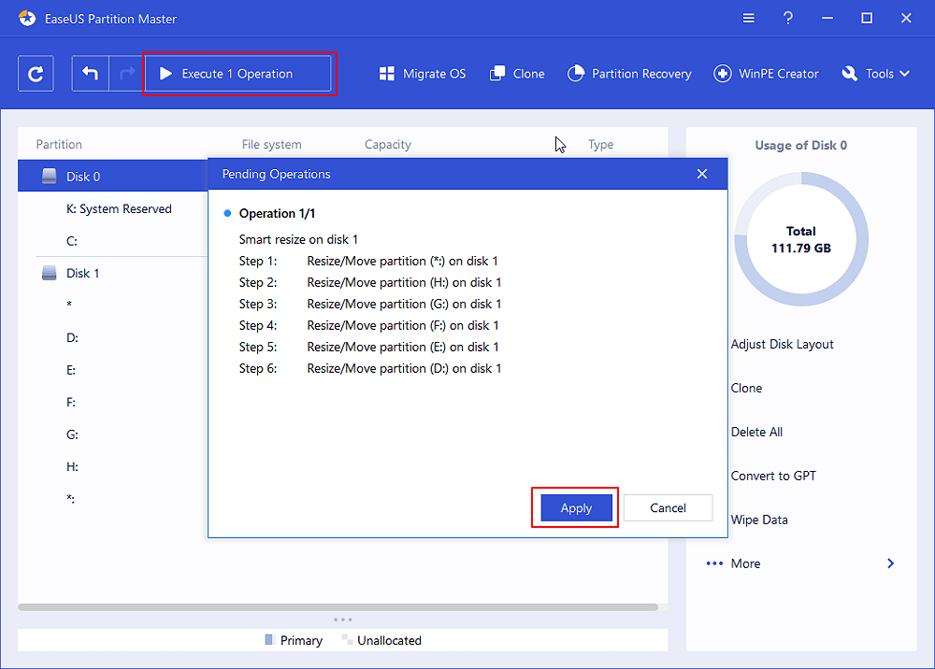Click the Disk 0 usage donut chart

click(801, 239)
